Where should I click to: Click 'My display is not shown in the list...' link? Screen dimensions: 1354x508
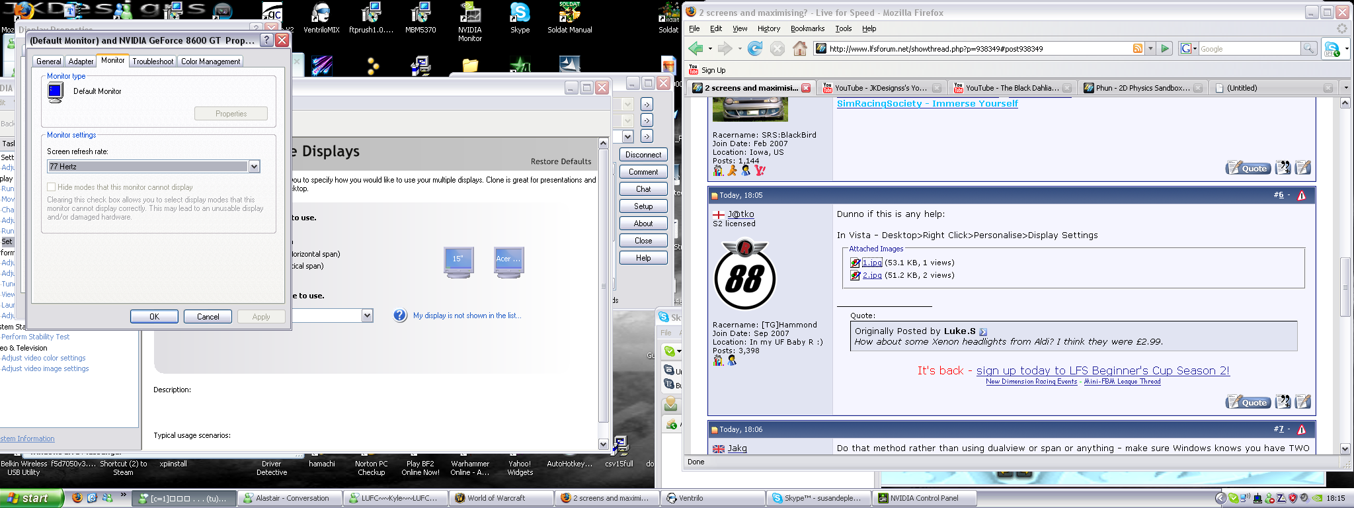(x=467, y=316)
